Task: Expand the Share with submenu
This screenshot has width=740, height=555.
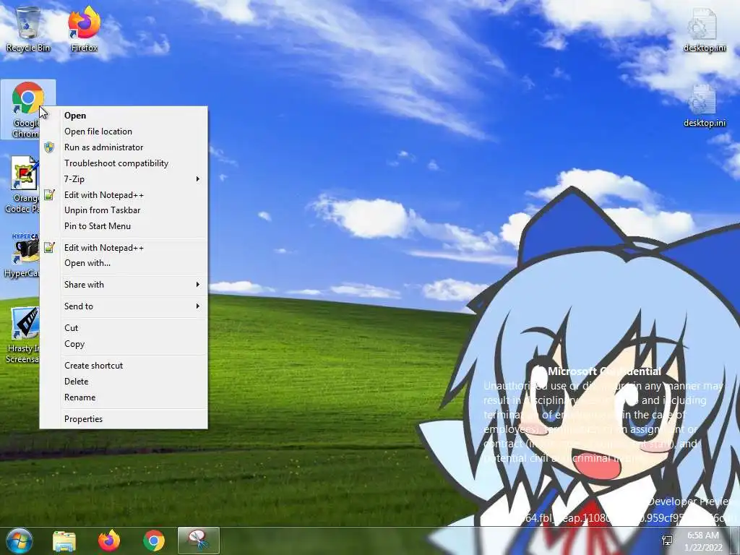Action: [x=124, y=285]
